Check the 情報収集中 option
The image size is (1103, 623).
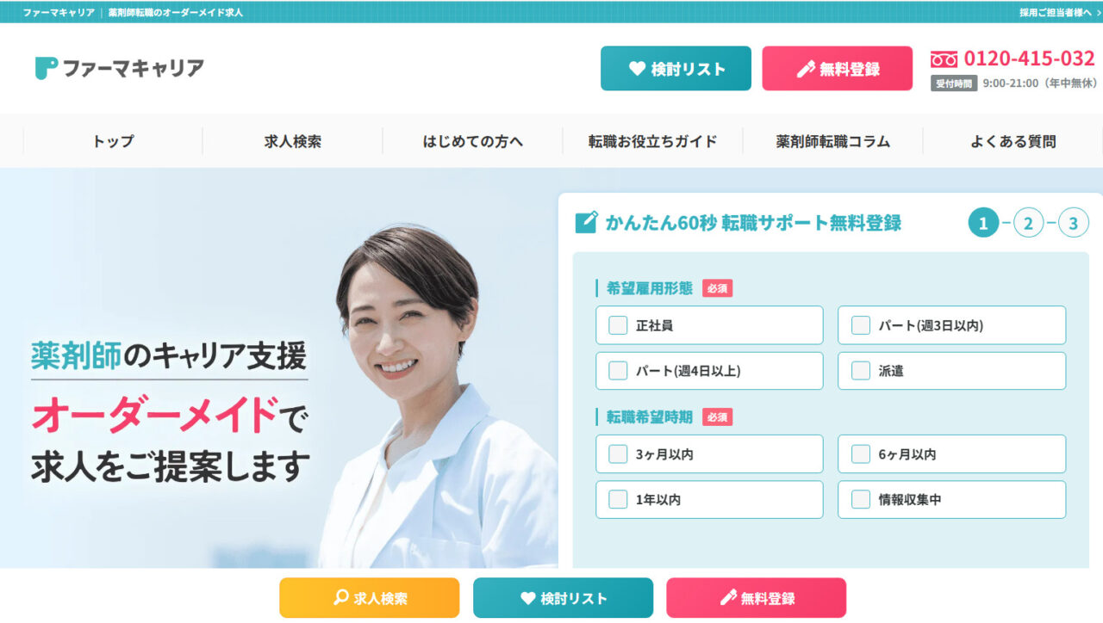coord(860,499)
